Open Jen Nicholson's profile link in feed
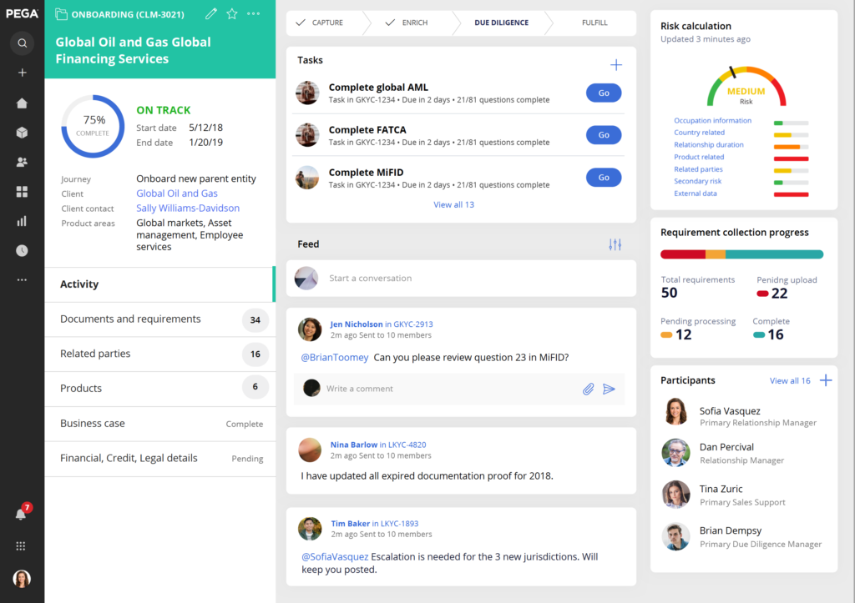This screenshot has height=603, width=855. pos(356,324)
